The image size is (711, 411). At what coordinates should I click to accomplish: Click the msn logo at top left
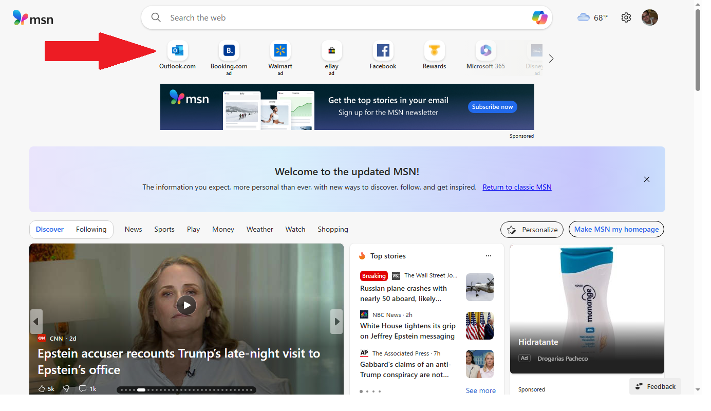(33, 18)
